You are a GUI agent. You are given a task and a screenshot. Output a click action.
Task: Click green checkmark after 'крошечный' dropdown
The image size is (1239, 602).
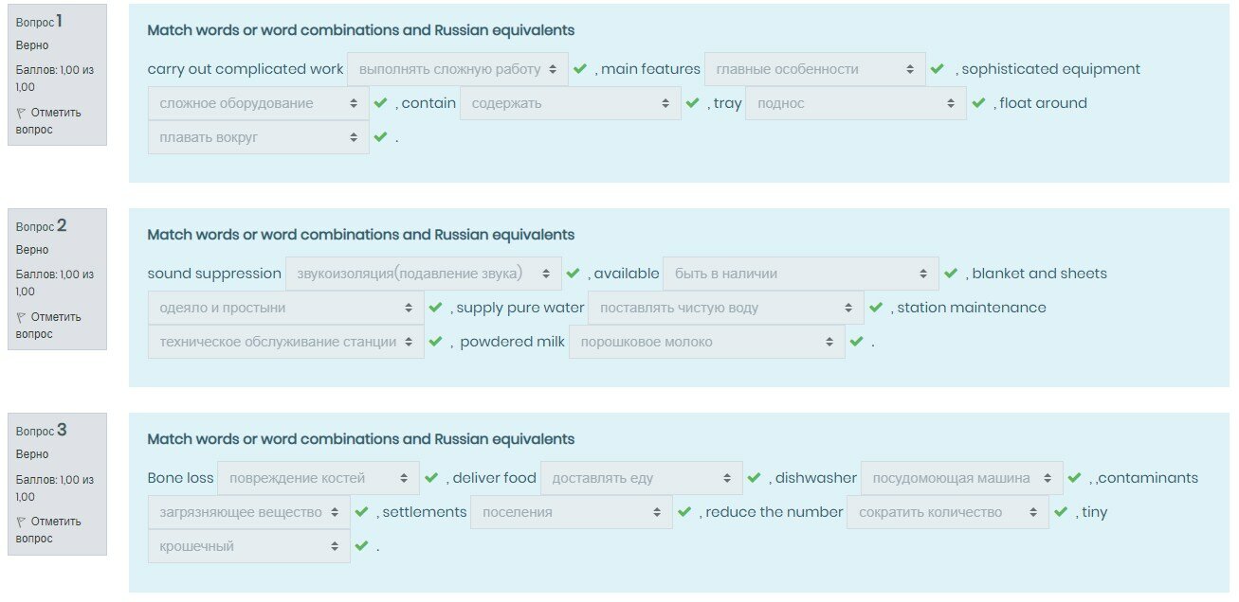pyautogui.click(x=360, y=546)
